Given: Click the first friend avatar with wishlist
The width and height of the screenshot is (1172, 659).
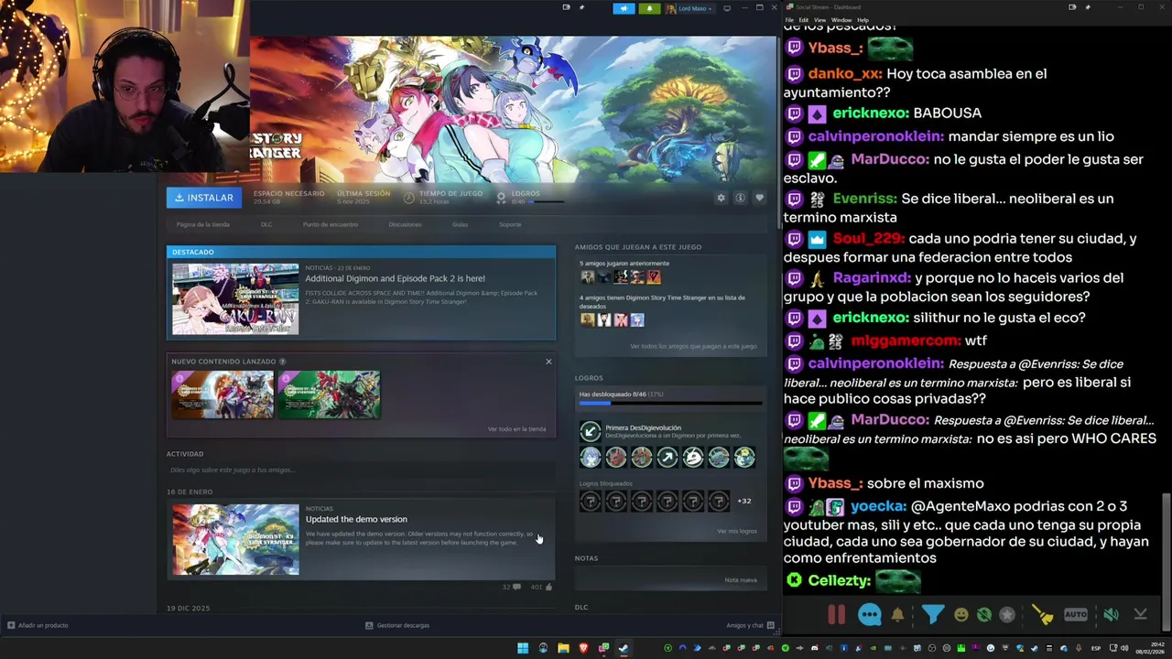Looking at the screenshot, I should tap(588, 319).
